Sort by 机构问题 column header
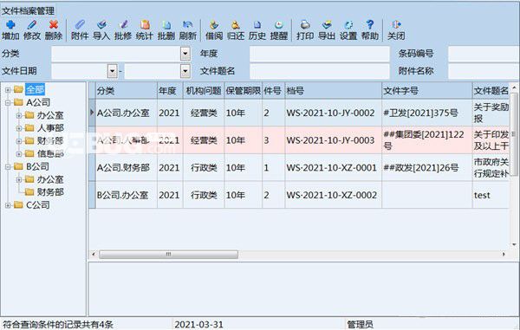The height and width of the screenshot is (330, 520). pos(204,90)
